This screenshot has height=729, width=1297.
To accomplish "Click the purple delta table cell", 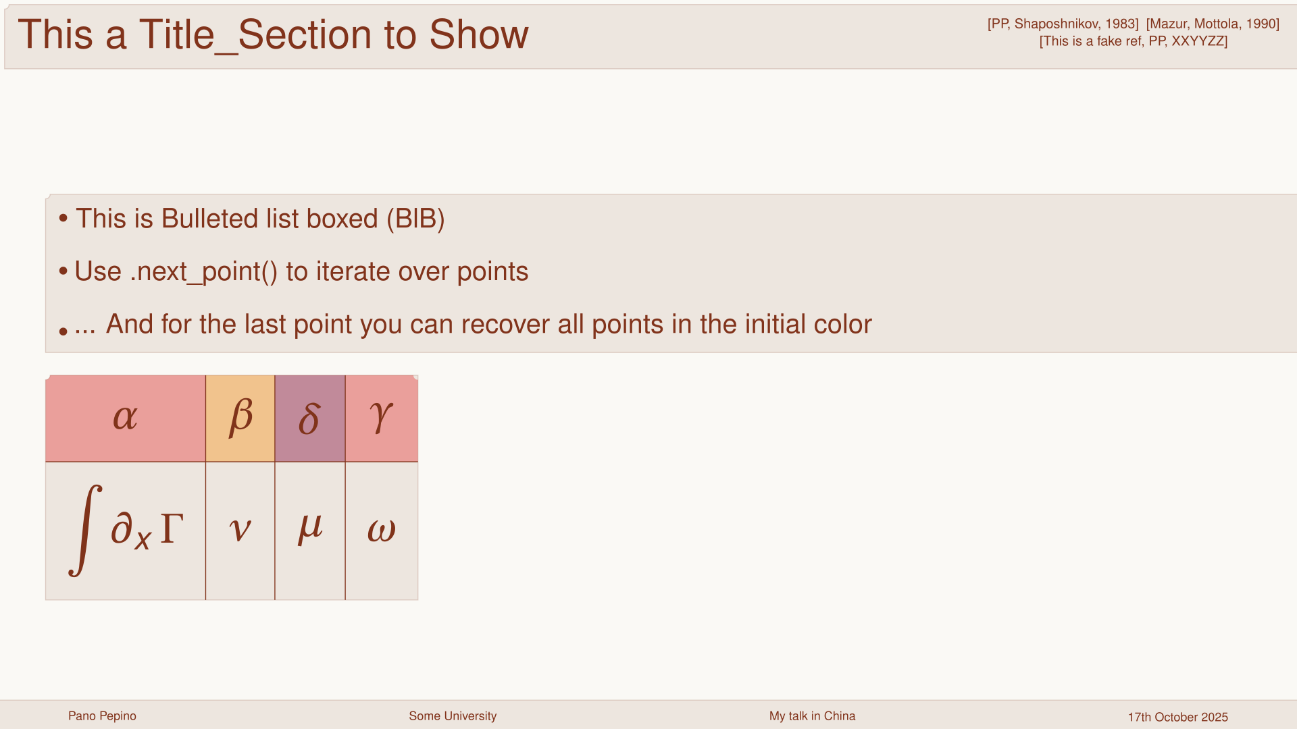I will pos(310,418).
